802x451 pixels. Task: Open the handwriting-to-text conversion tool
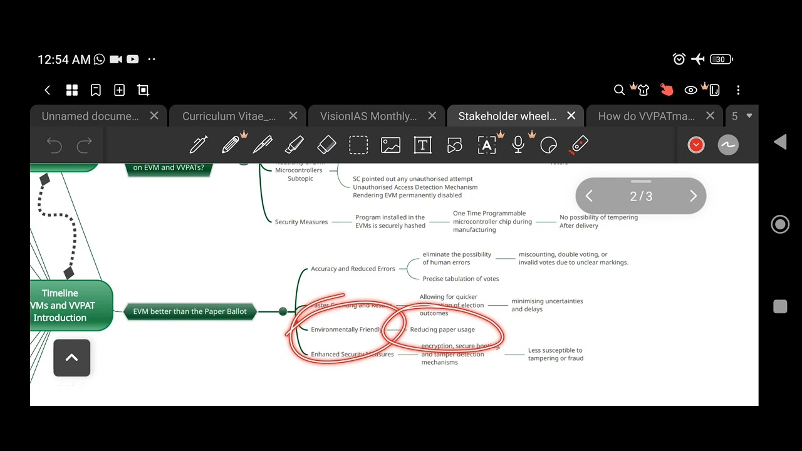pos(487,145)
